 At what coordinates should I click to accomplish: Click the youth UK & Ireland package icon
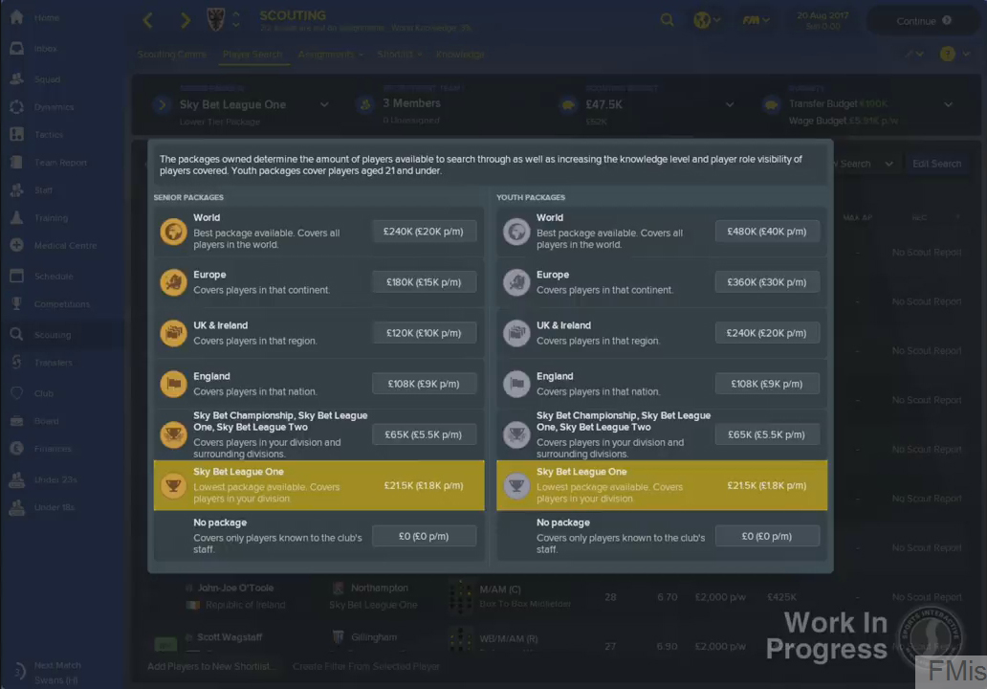coord(516,333)
